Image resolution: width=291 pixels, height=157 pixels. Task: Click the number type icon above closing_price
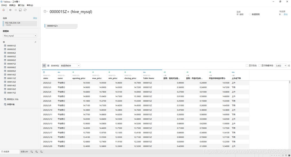[x=125, y=72]
